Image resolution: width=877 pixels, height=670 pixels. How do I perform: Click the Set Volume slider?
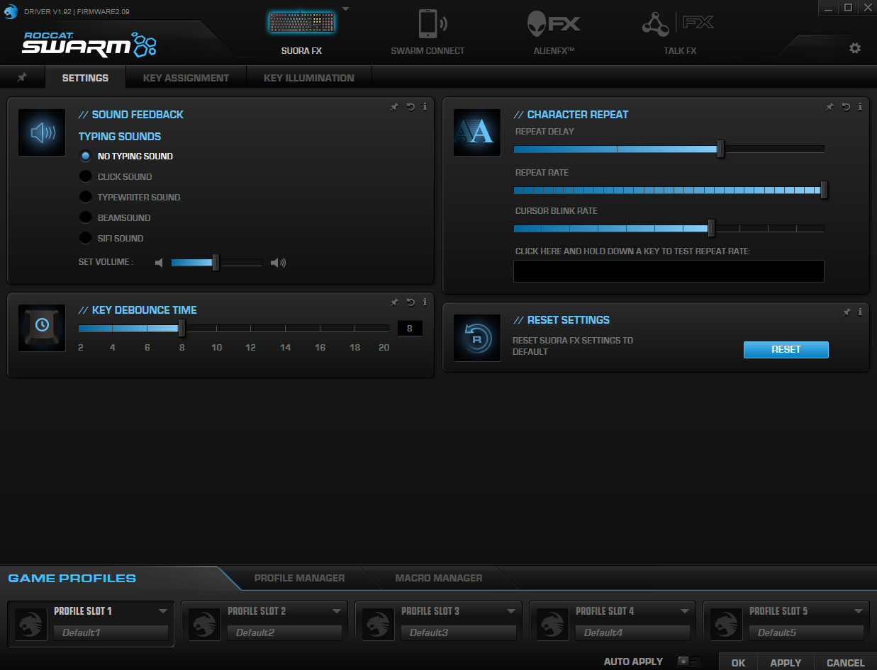(x=216, y=263)
